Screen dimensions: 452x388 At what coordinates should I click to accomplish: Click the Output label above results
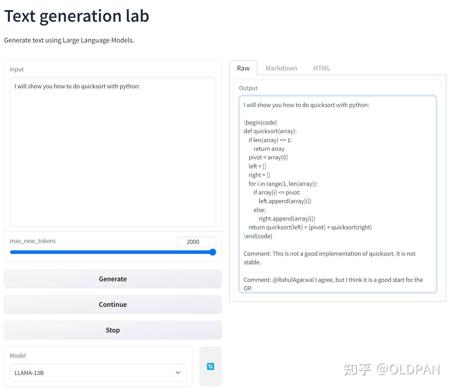click(248, 88)
